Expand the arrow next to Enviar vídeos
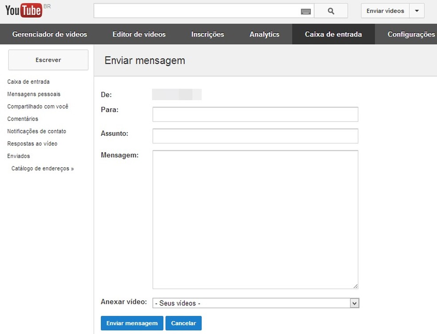The image size is (437, 334). (417, 11)
